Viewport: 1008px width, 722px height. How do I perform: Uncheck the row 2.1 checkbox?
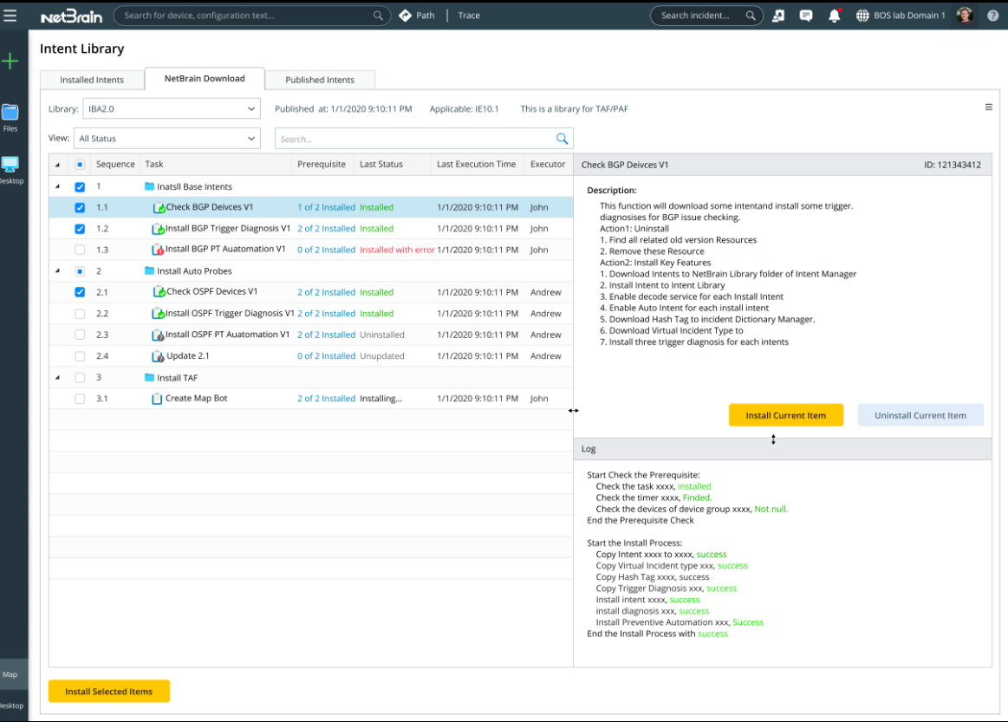(x=80, y=292)
